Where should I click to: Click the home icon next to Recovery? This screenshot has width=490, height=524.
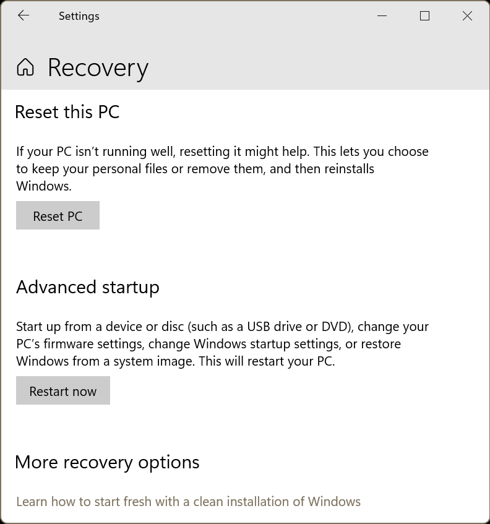click(25, 68)
